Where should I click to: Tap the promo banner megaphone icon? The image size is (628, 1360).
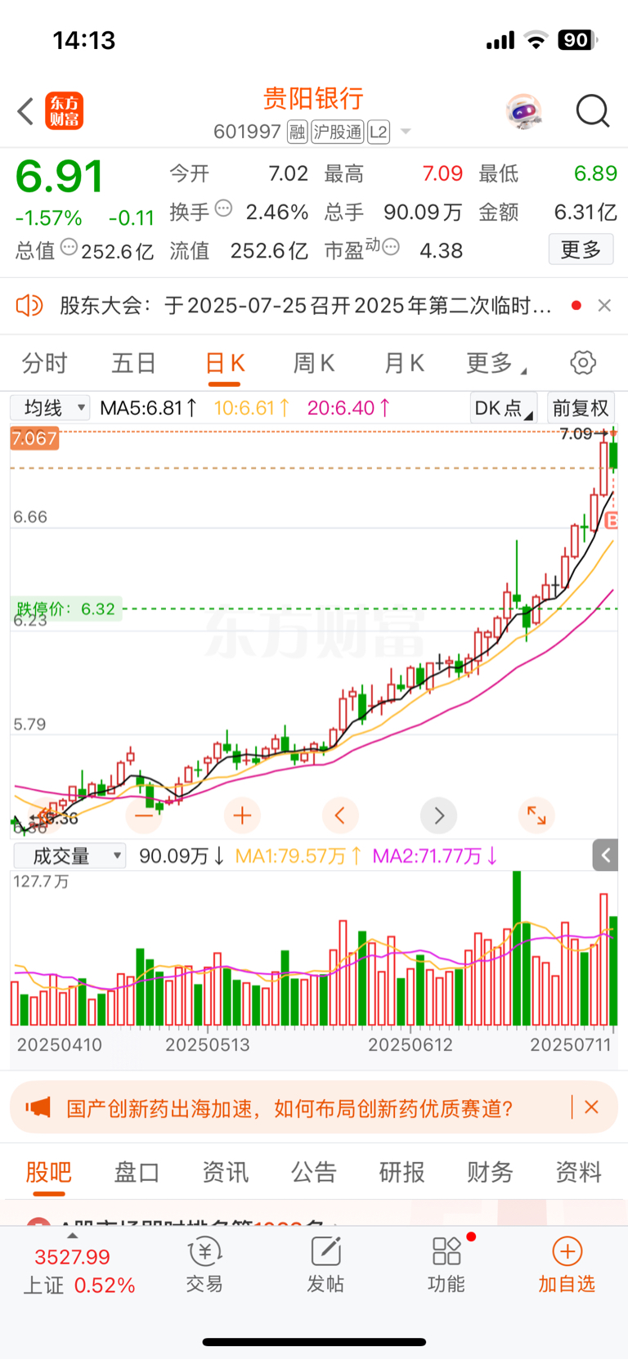tap(38, 1108)
